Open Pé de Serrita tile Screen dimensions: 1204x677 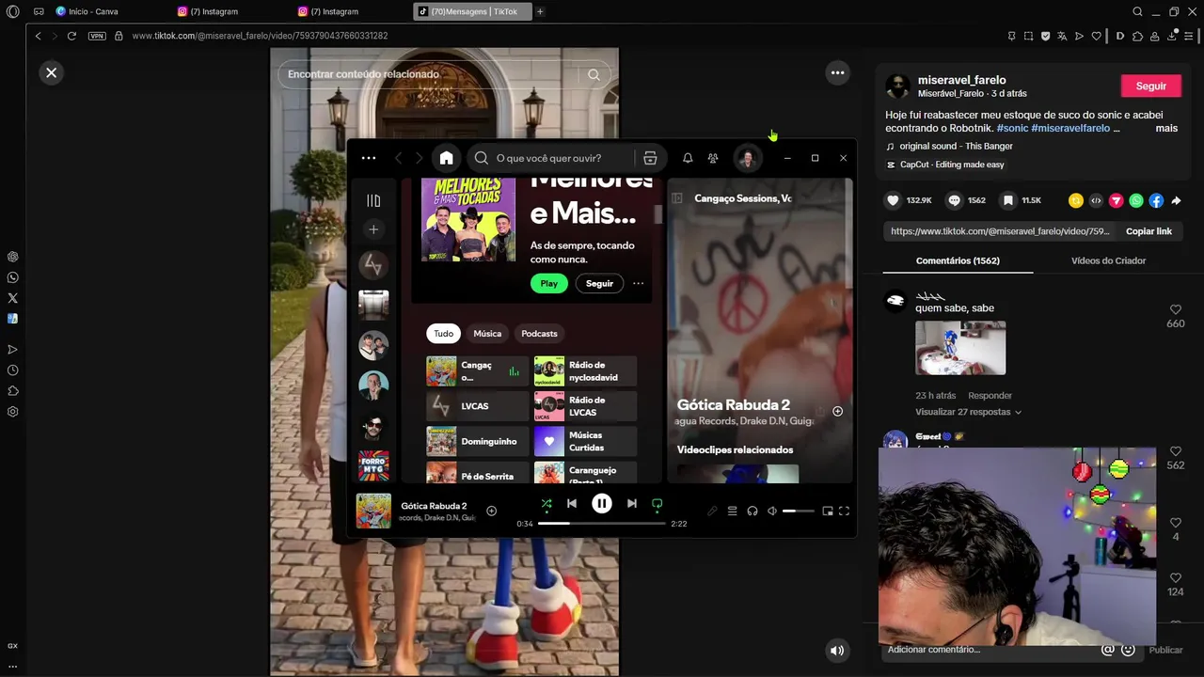(x=477, y=473)
